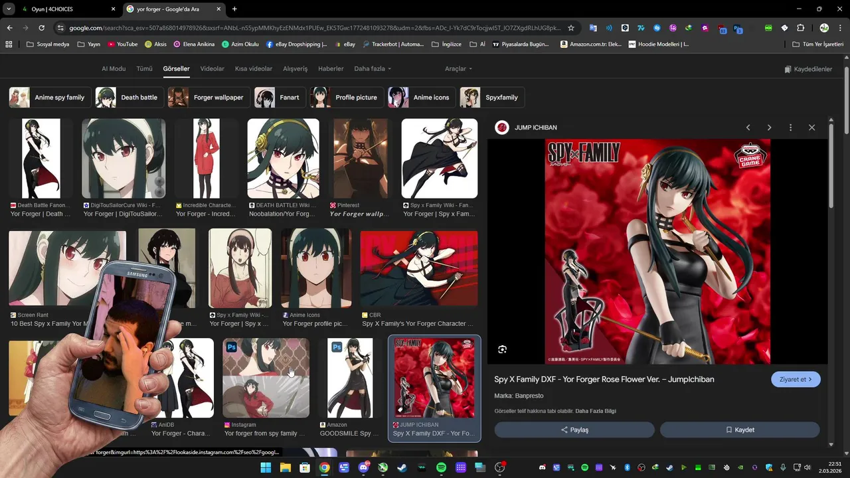Open Spotify from the taskbar
Image resolution: width=850 pixels, height=478 pixels.
tap(442, 467)
